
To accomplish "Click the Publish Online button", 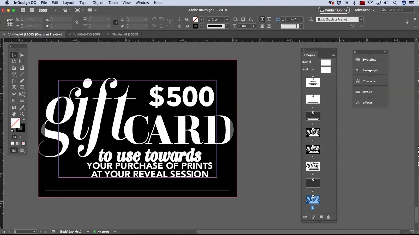I will tap(334, 10).
